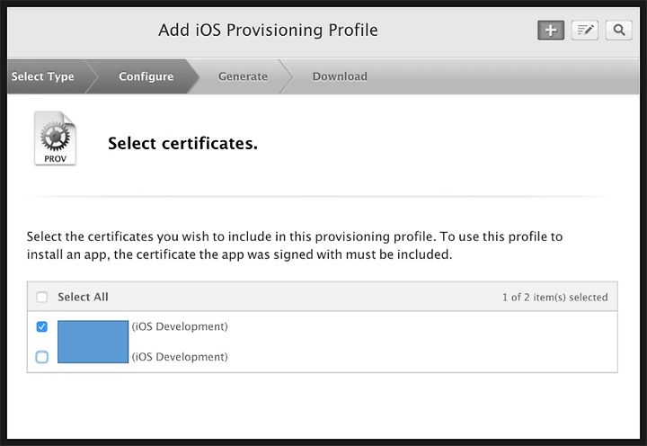Go to the Download step
The width and height of the screenshot is (647, 446).
click(x=340, y=76)
